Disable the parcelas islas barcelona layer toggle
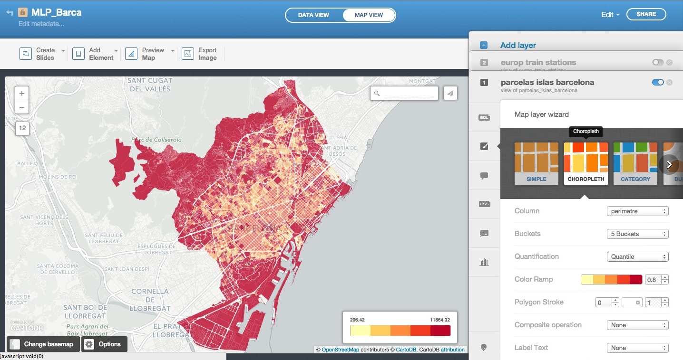This screenshot has width=683, height=360. pyautogui.click(x=658, y=82)
